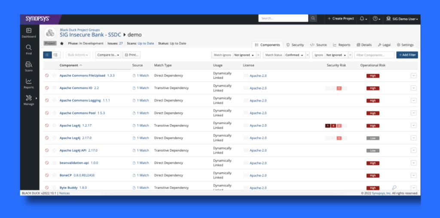Open Apache-2.0 license for BoneCP

pos(258,176)
